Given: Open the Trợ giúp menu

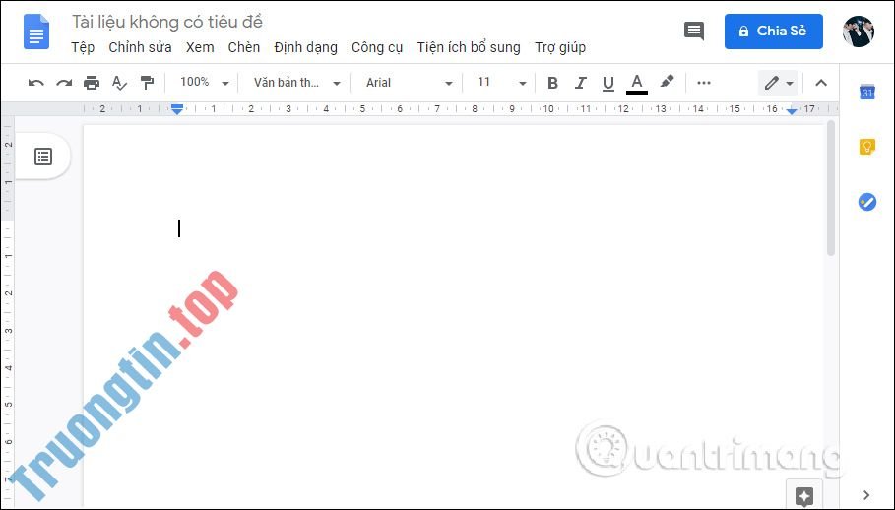Looking at the screenshot, I should point(560,47).
